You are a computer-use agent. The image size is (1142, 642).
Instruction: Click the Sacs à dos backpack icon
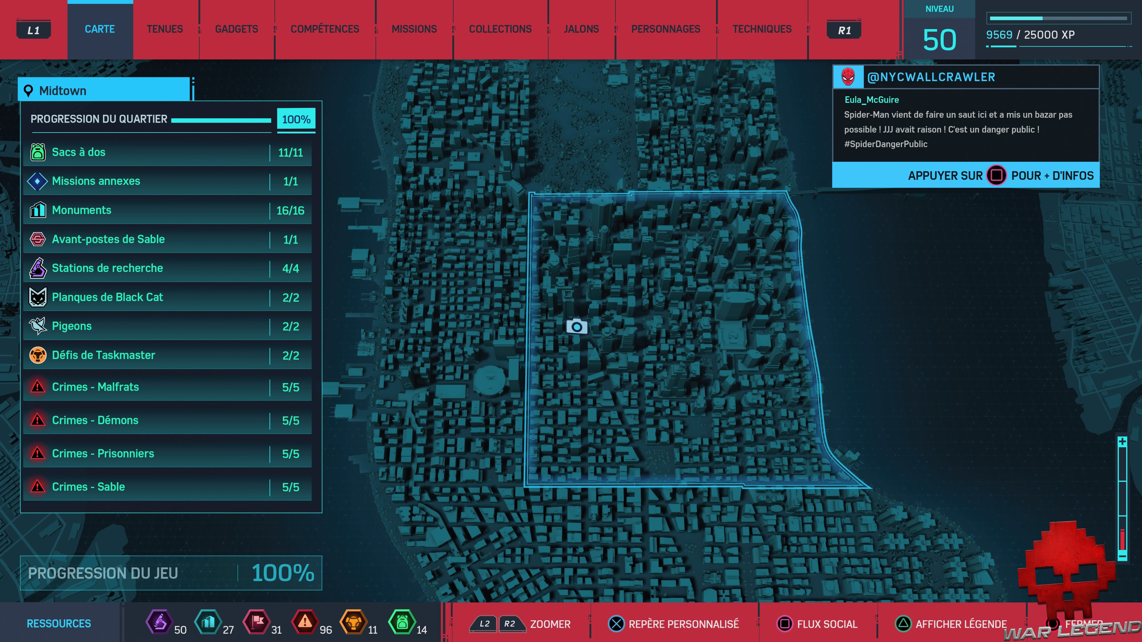point(38,152)
